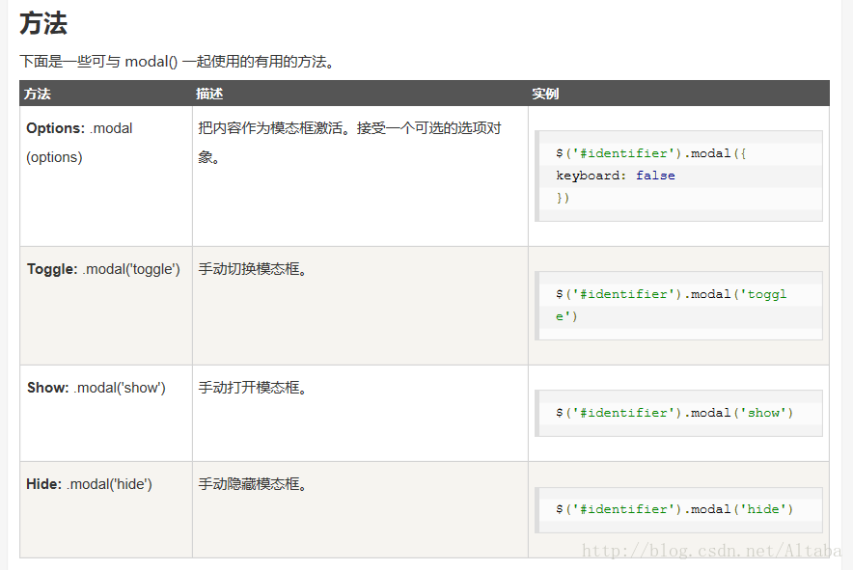Click the modal('hide') example code block
Image resolution: width=853 pixels, height=570 pixels.
click(x=678, y=509)
